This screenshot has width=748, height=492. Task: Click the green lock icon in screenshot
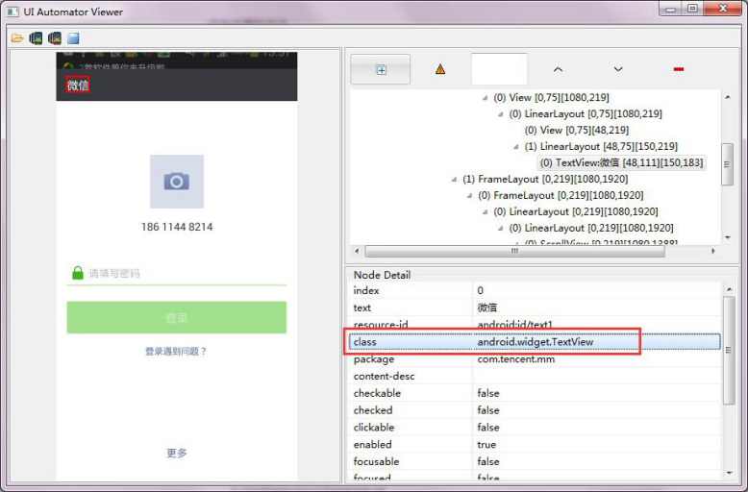coord(77,273)
